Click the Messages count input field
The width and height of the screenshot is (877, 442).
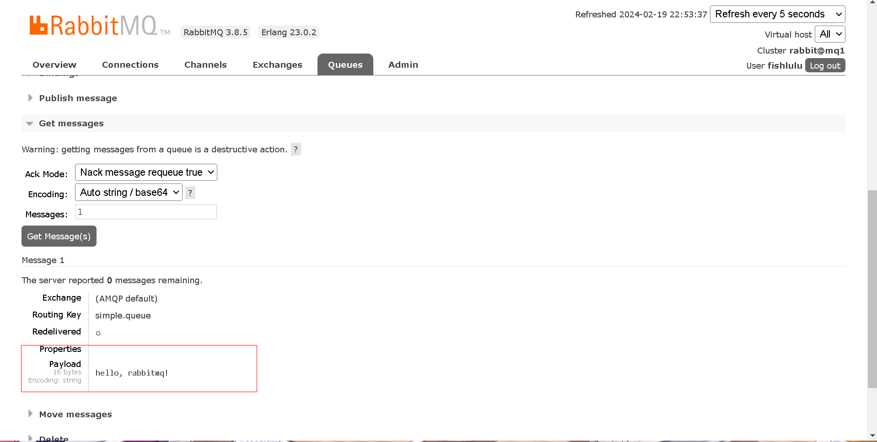(146, 212)
